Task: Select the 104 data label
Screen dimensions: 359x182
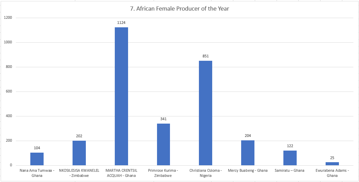Action: point(37,148)
